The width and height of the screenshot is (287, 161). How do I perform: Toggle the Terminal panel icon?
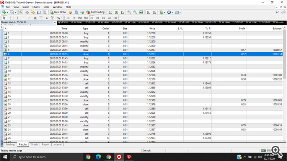pyautogui.click(x=39, y=12)
